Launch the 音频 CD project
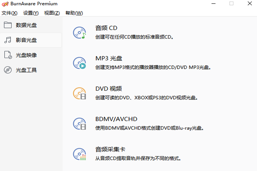Image resolution: width=257 pixels, height=171 pixels. pyautogui.click(x=106, y=28)
